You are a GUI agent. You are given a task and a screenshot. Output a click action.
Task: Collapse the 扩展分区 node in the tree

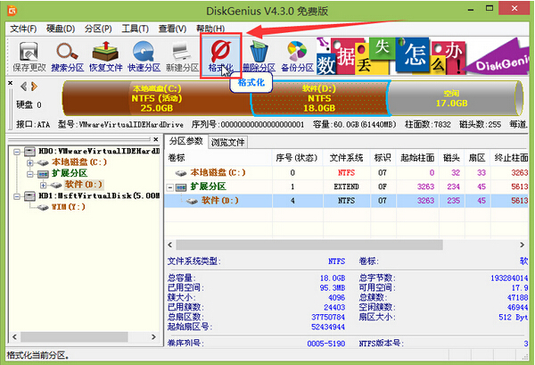(x=30, y=174)
